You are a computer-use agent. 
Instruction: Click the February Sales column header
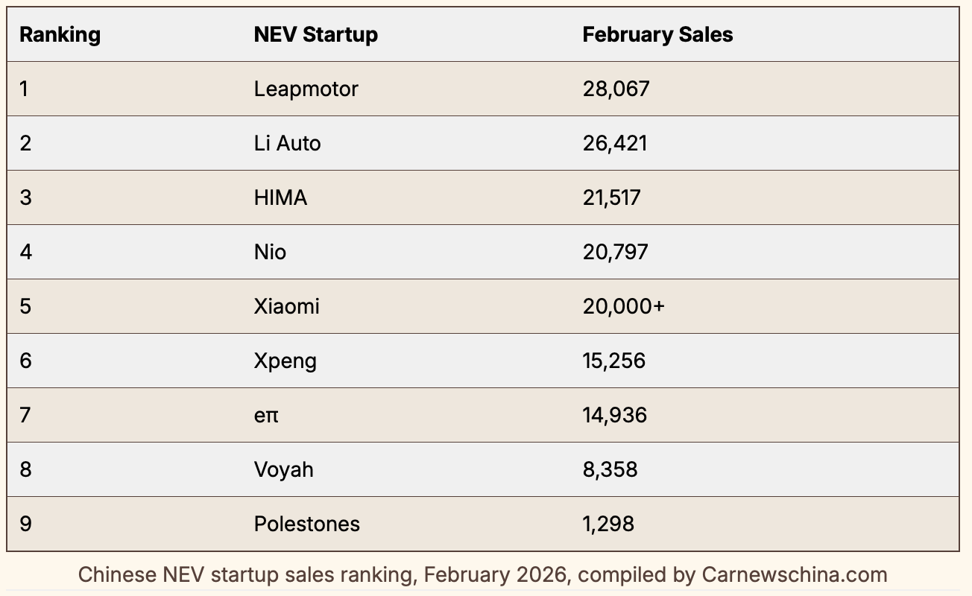657,34
